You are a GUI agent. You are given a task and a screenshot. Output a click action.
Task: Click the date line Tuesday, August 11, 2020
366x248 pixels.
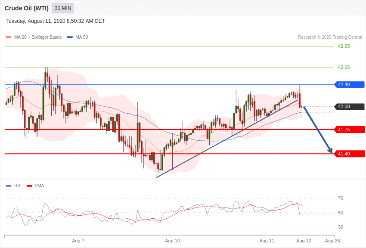point(55,21)
